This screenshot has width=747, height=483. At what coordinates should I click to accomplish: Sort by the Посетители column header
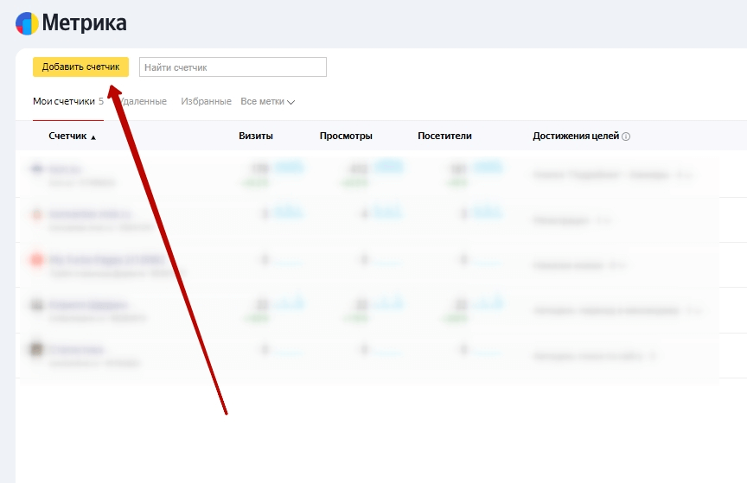click(x=444, y=136)
